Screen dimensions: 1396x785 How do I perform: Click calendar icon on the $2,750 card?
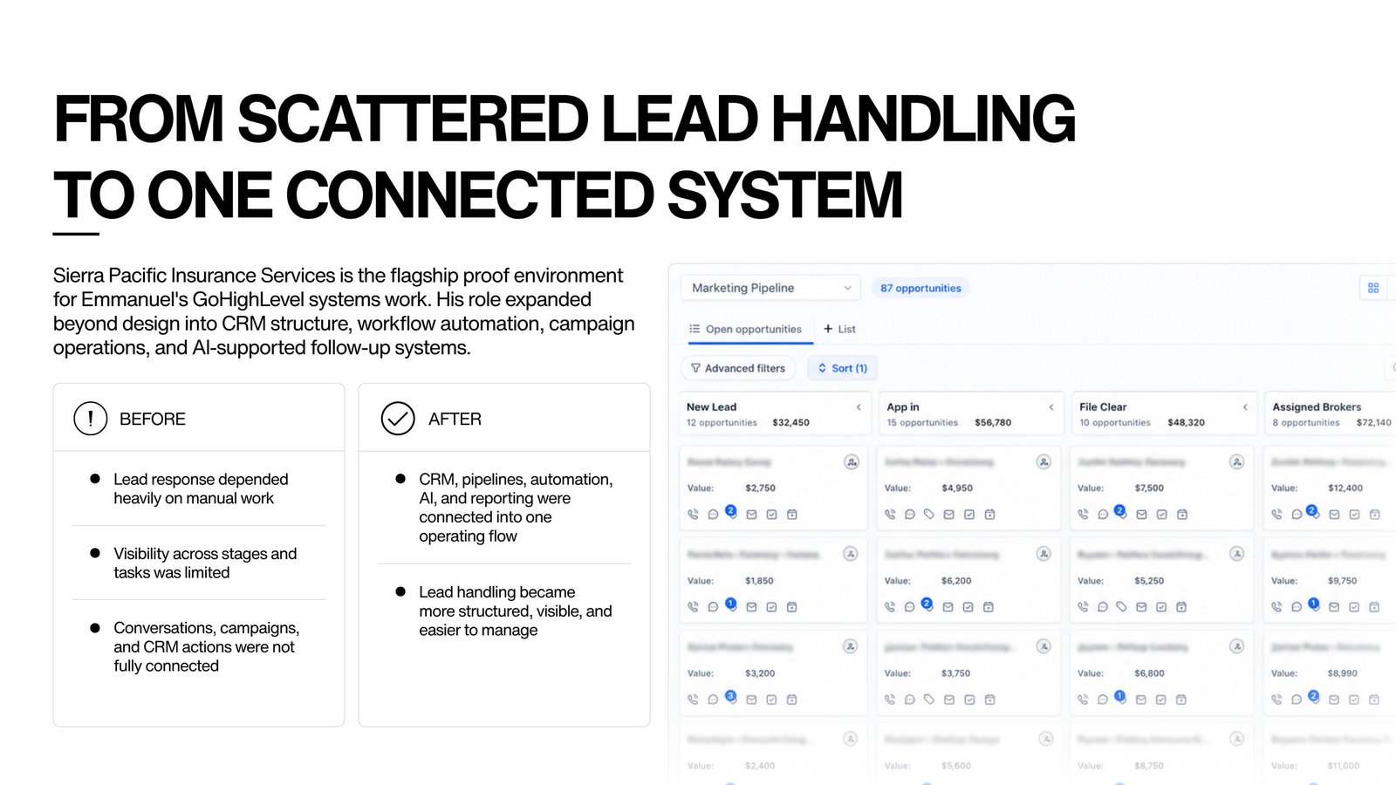pos(792,515)
